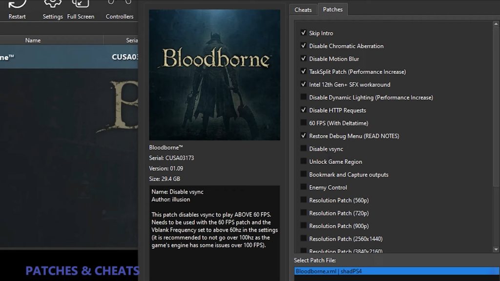
Task: Enable the Disable vsync checkbox
Action: [x=304, y=149]
